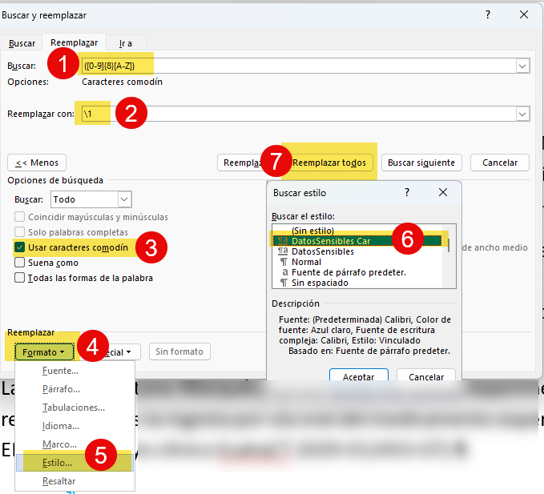Enable the Suena como checkbox
This screenshot has height=494, width=544.
tap(20, 263)
